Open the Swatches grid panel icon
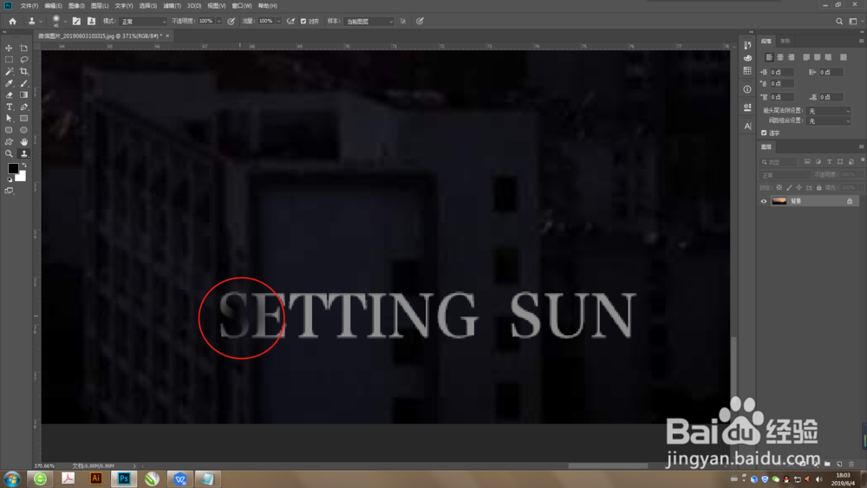 coord(747,71)
